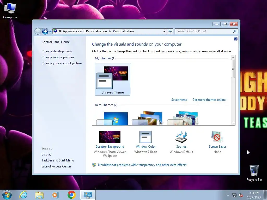Click the Personalization breadcrumb
Screen dimensions: 267x200
pyautogui.click(x=123, y=31)
